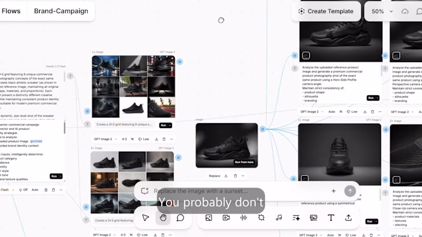Open GPT Image 2 model dropdown below top grid
The width and height of the screenshot is (422, 237).
tap(105, 139)
